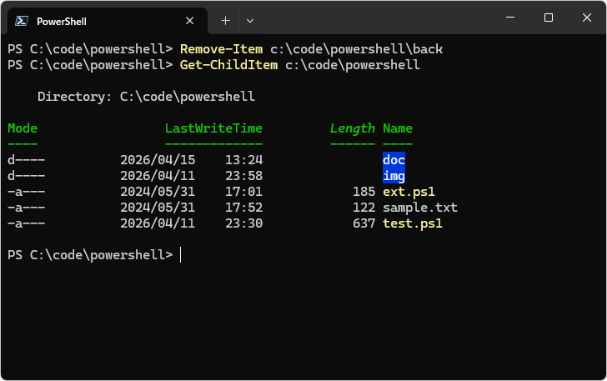Close the terminal window
Viewport: 607px width, 381px height.
point(586,18)
